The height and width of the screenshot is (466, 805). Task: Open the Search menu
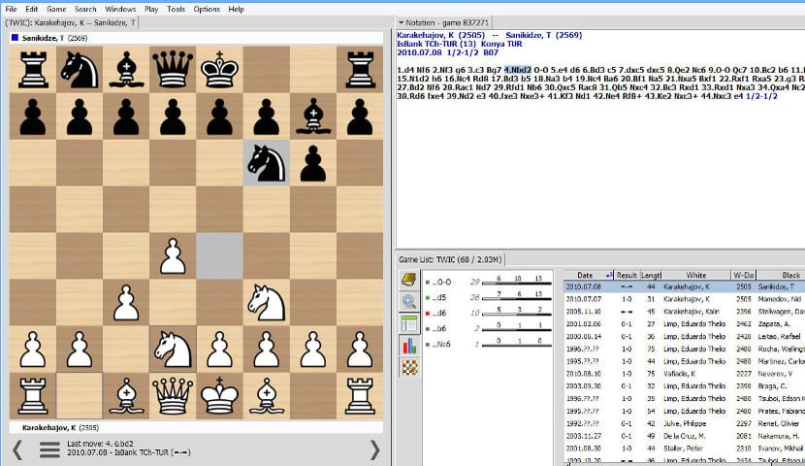pos(85,10)
